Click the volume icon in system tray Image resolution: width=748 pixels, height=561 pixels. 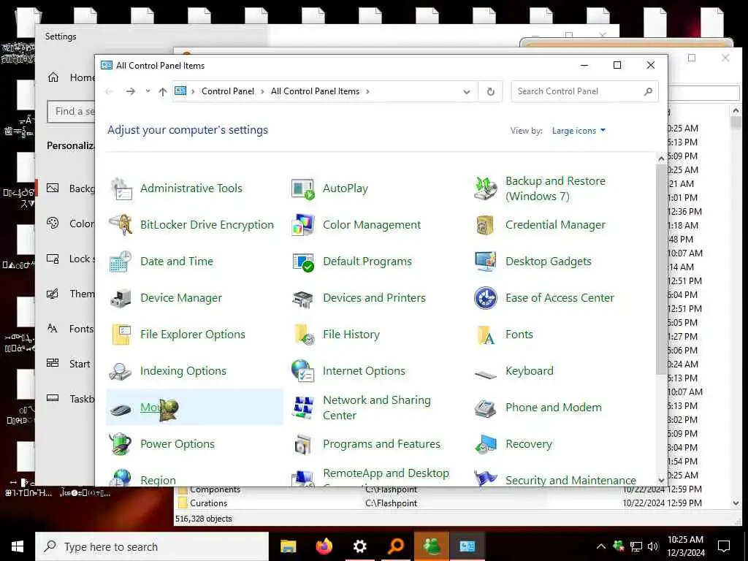coord(653,546)
